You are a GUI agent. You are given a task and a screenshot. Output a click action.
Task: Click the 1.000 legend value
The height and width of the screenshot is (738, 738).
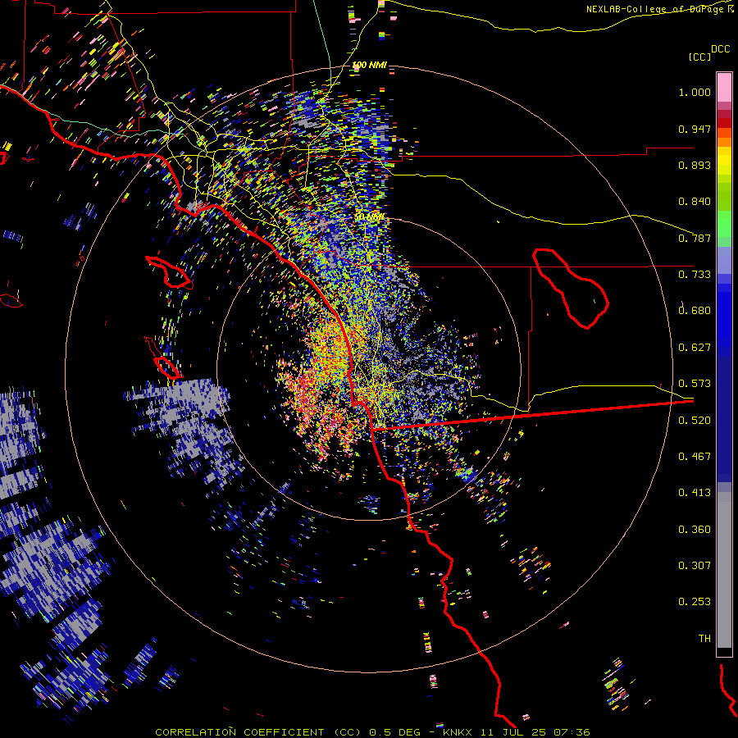tap(695, 92)
